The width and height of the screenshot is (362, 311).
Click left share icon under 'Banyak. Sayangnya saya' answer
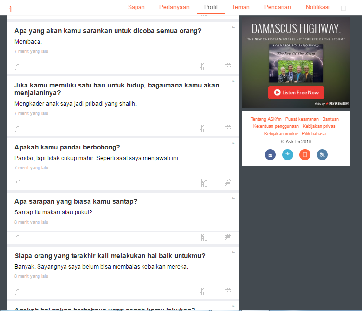pos(17,292)
